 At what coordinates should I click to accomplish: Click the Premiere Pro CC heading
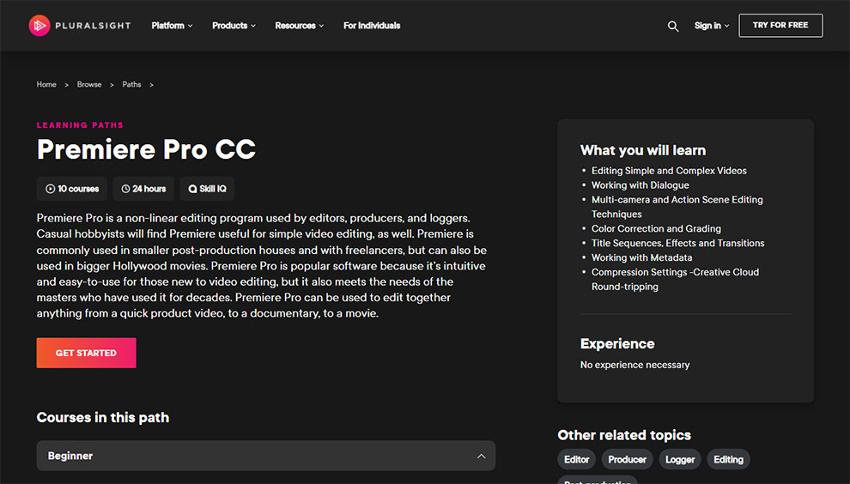pyautogui.click(x=146, y=149)
